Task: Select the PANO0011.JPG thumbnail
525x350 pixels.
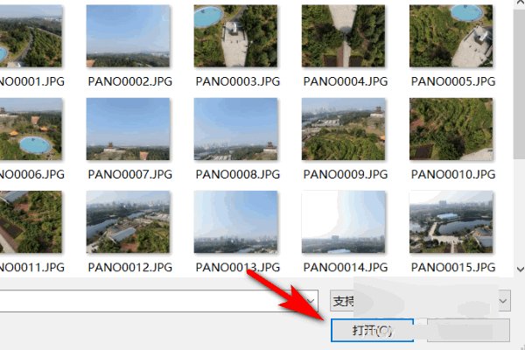Action: pyautogui.click(x=31, y=221)
